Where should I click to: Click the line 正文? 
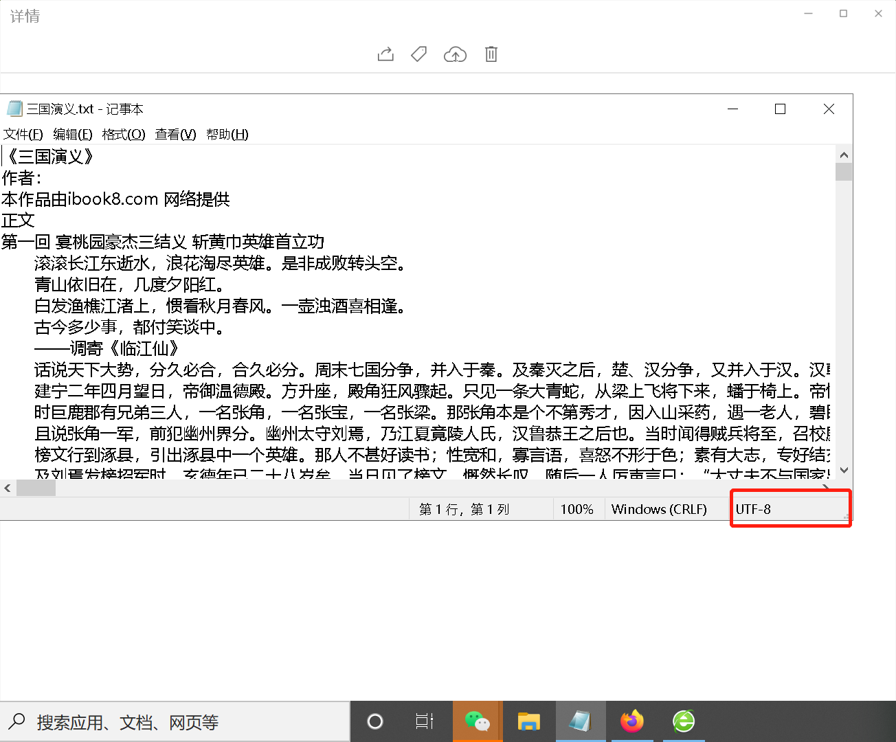tap(18, 221)
